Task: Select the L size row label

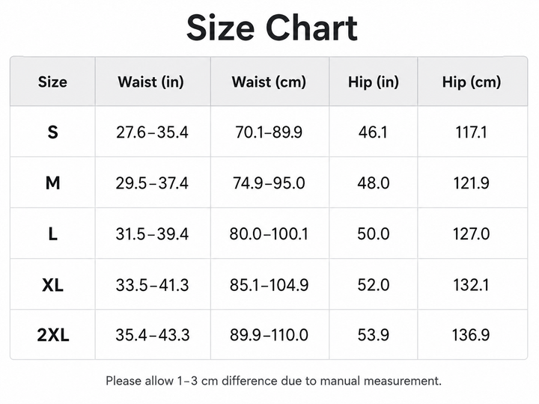Action: [52, 234]
